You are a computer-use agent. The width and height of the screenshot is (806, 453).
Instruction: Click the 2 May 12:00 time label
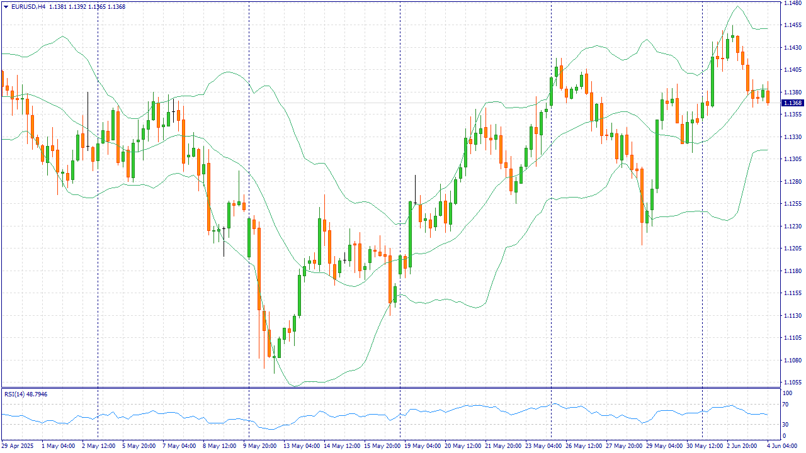coord(98,445)
